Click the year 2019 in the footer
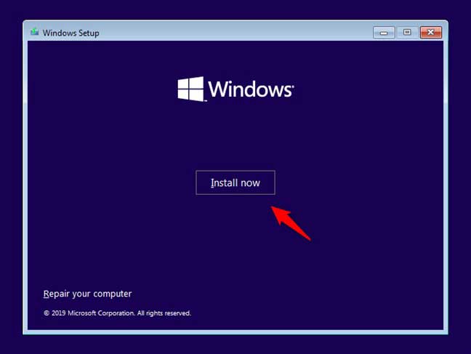The width and height of the screenshot is (471, 354). click(59, 313)
